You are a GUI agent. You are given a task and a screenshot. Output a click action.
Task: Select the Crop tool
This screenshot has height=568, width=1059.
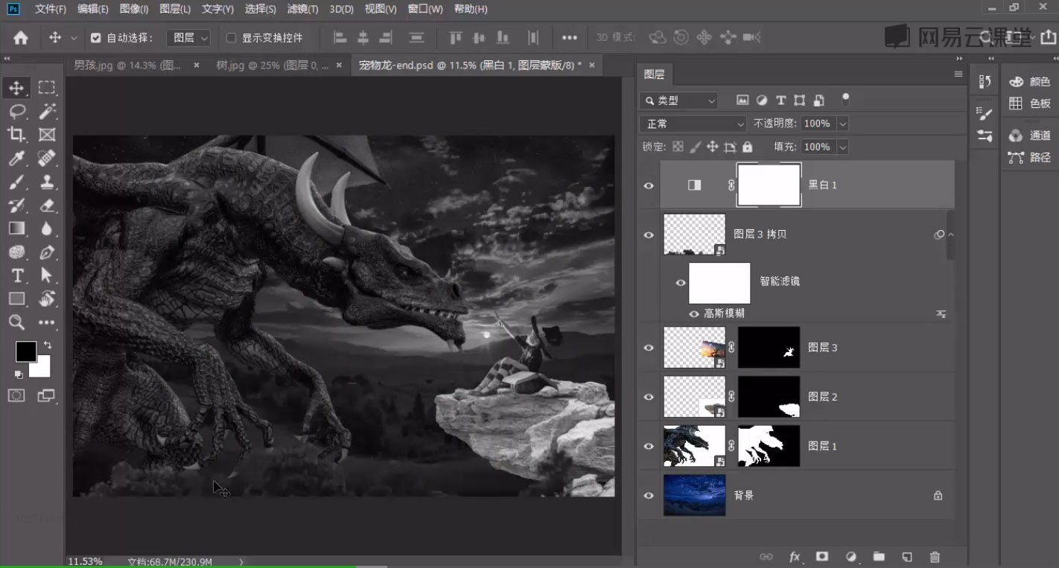(16, 135)
